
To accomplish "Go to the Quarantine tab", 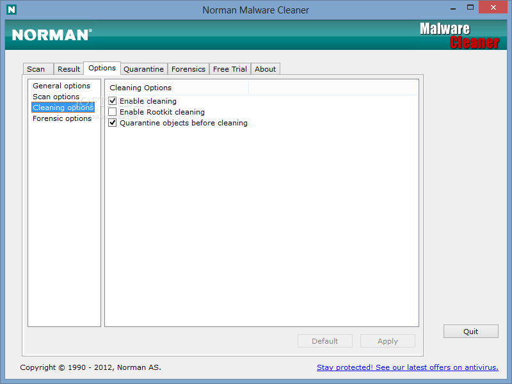I will click(144, 69).
